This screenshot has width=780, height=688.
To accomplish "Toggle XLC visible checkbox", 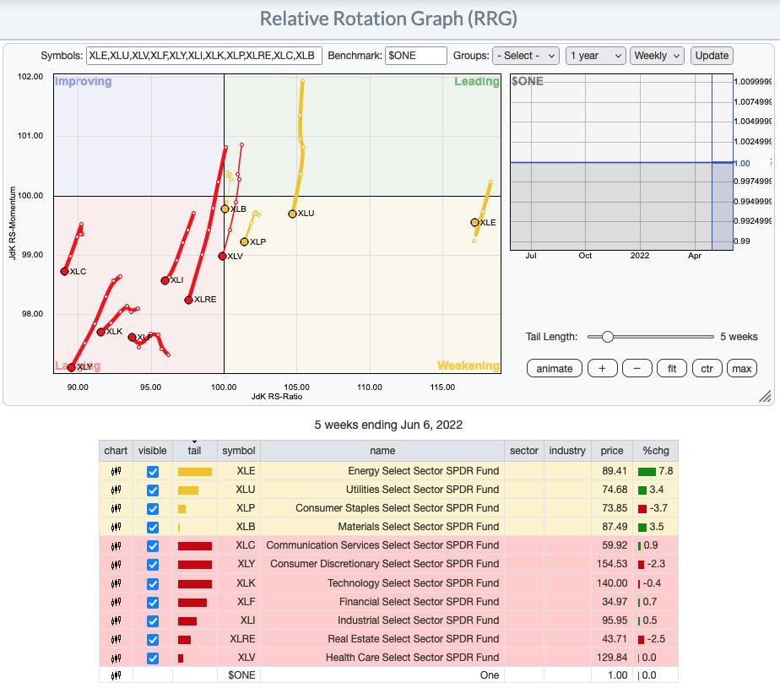I will (153, 546).
